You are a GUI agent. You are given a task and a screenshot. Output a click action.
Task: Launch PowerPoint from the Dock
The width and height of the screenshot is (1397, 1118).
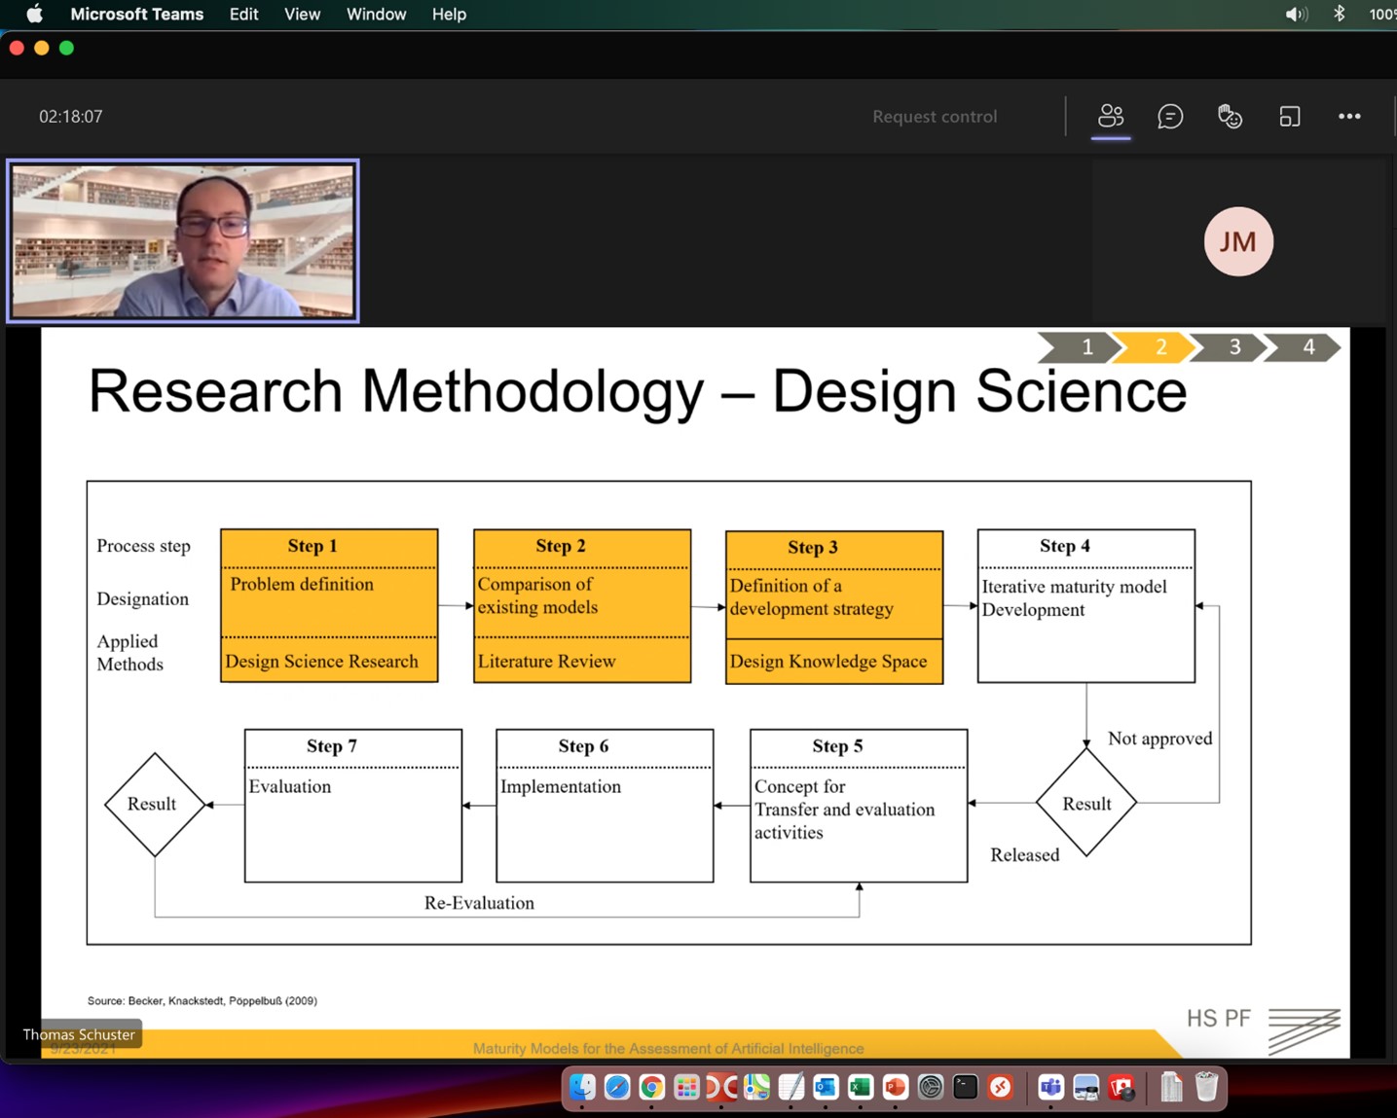tap(895, 1087)
